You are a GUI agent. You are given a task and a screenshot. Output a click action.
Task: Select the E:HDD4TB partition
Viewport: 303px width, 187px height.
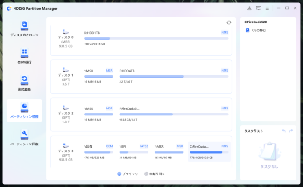(174, 76)
